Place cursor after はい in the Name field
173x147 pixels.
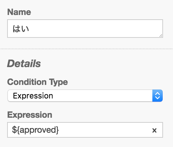click(30, 29)
